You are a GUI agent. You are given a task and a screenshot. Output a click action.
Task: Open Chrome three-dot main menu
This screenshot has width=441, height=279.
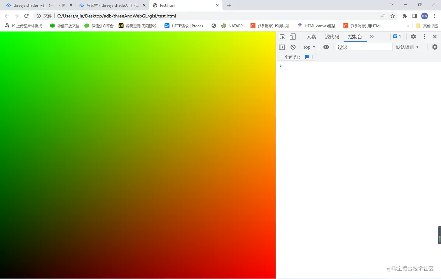434,16
